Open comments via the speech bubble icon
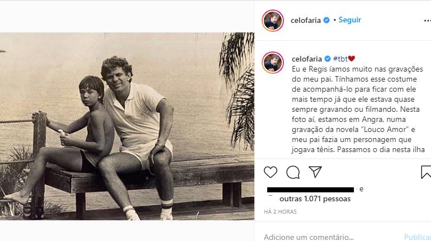The image size is (431, 241). pos(292,172)
